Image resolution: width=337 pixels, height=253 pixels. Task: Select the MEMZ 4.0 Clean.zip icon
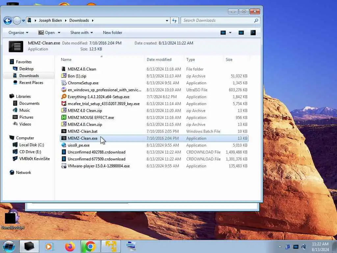tap(64, 110)
